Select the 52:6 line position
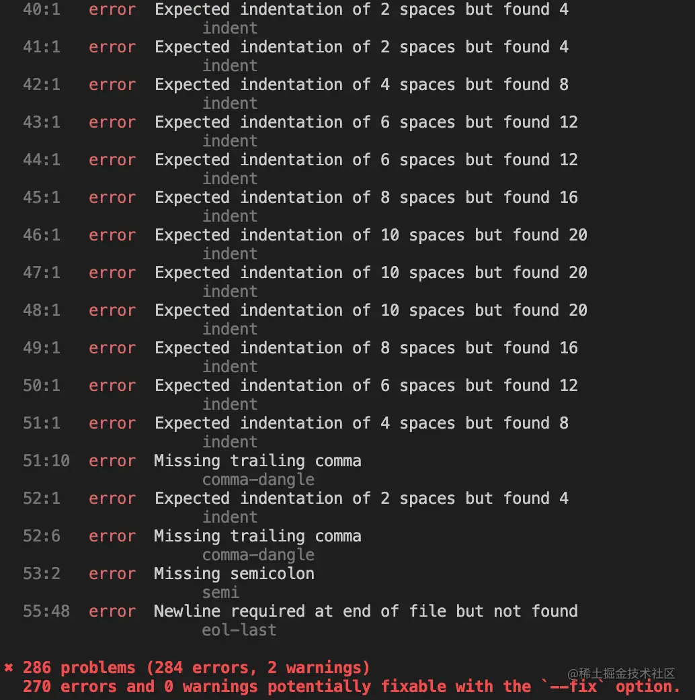Screen dimensions: 695x700 tap(42, 537)
